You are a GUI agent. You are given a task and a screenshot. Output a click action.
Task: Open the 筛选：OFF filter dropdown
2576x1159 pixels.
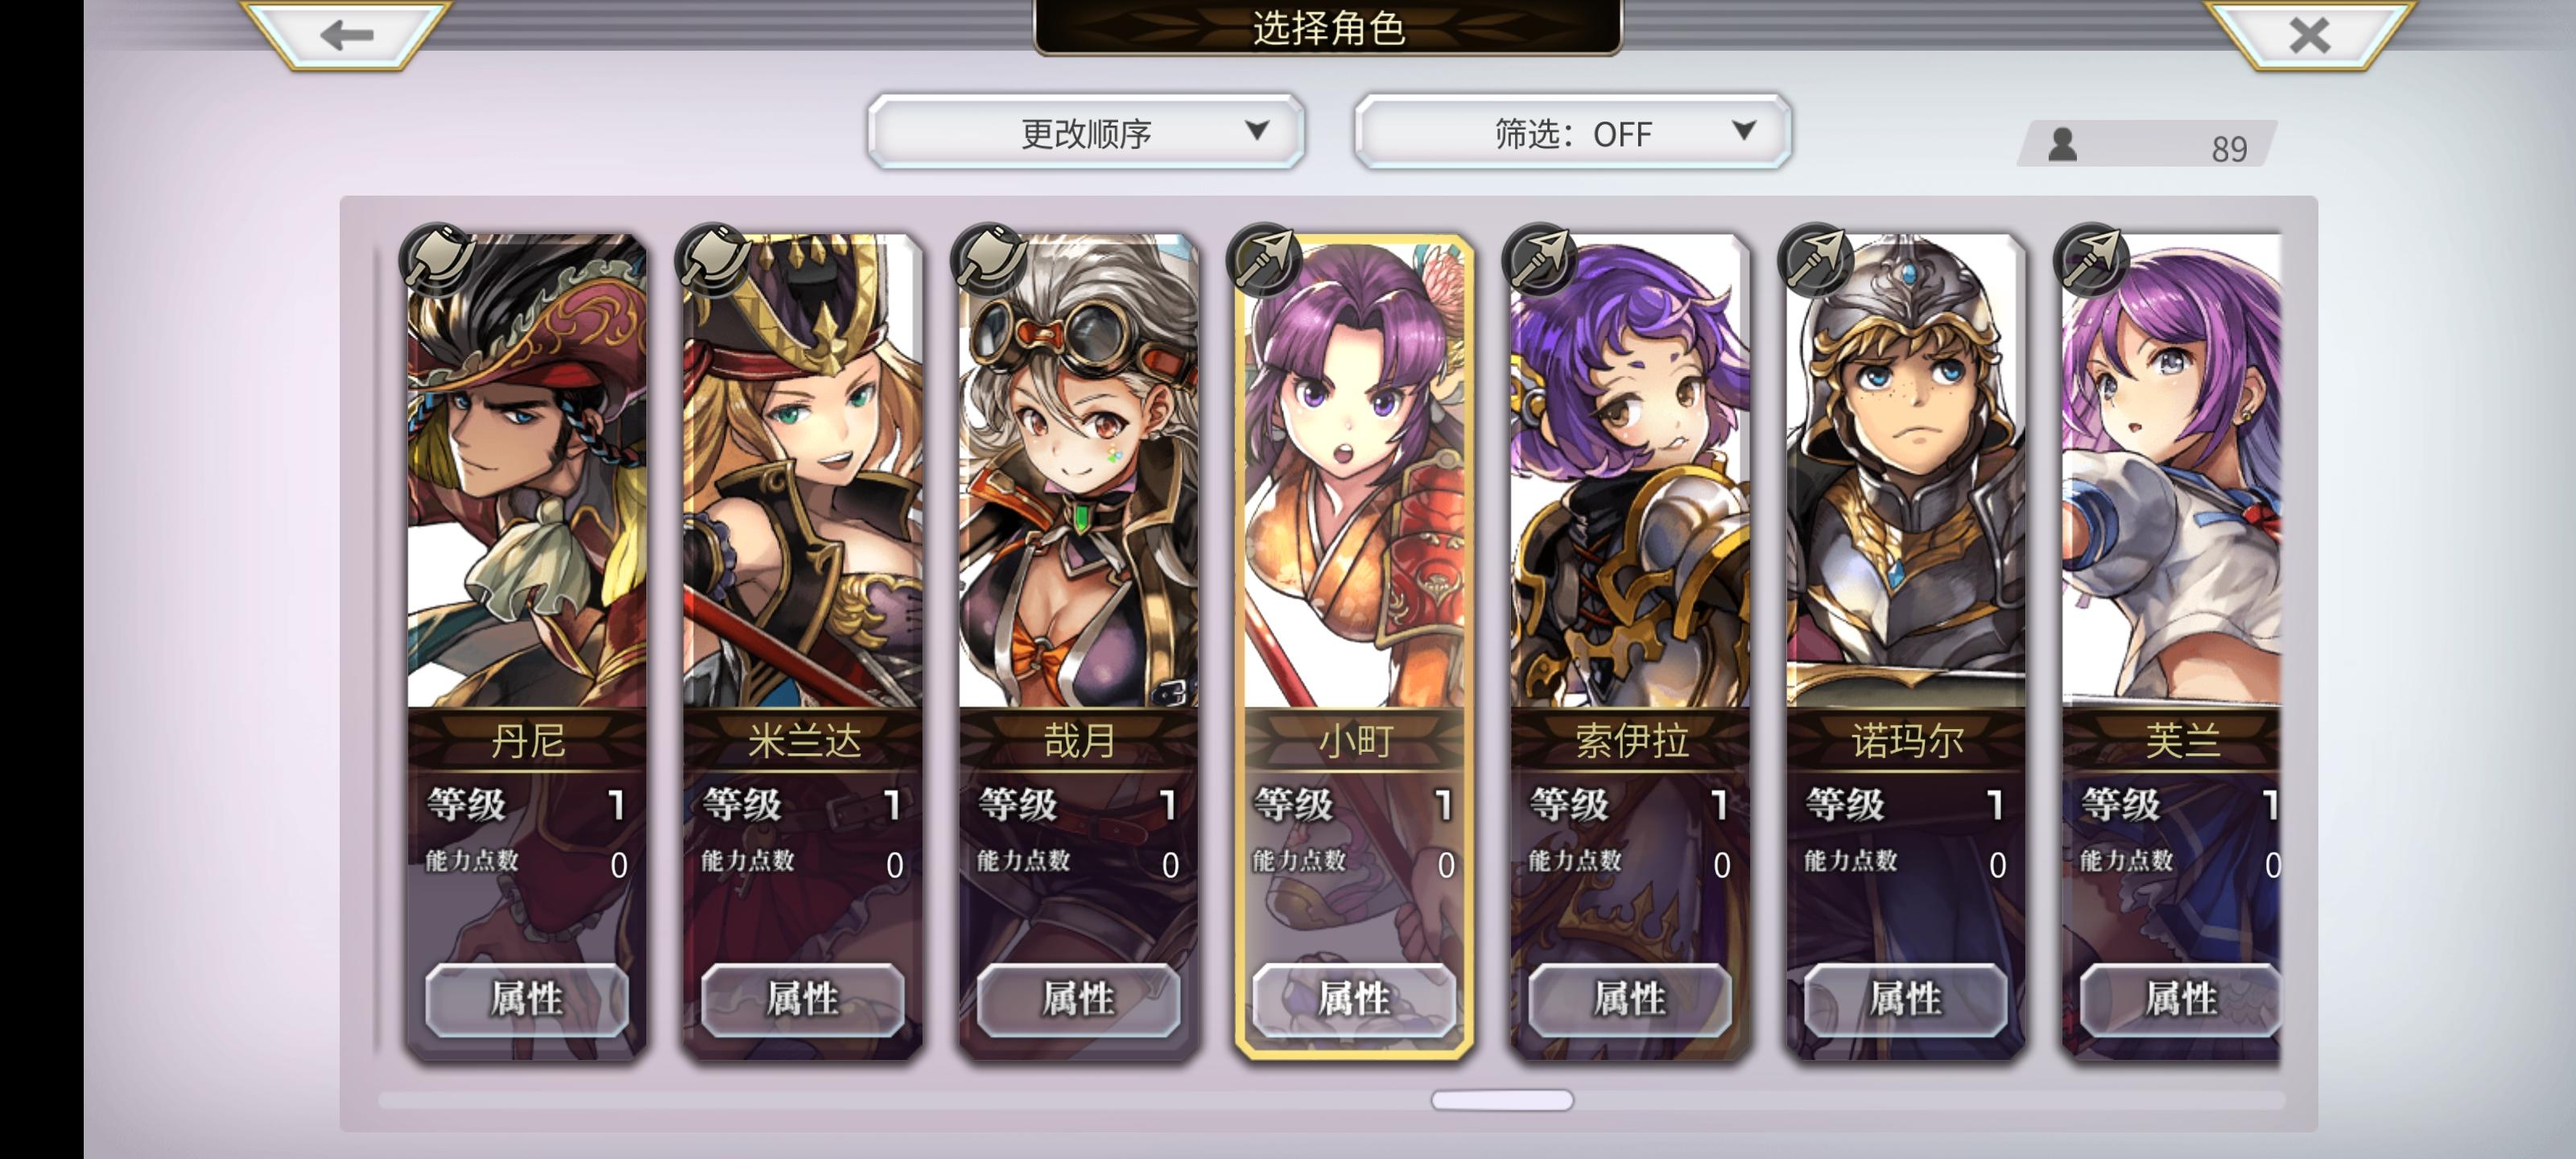click(1572, 132)
